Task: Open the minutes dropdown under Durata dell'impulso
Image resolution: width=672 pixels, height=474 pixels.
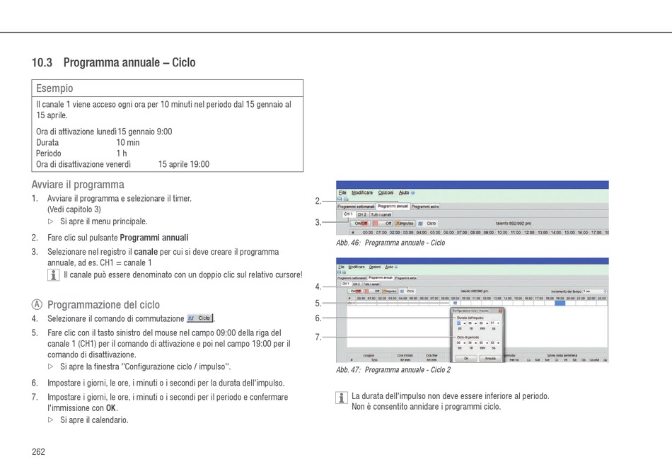Action: [x=483, y=323]
